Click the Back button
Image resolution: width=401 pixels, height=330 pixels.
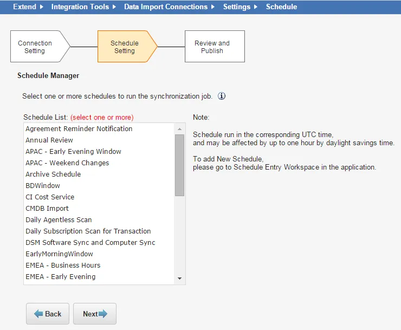(48, 314)
